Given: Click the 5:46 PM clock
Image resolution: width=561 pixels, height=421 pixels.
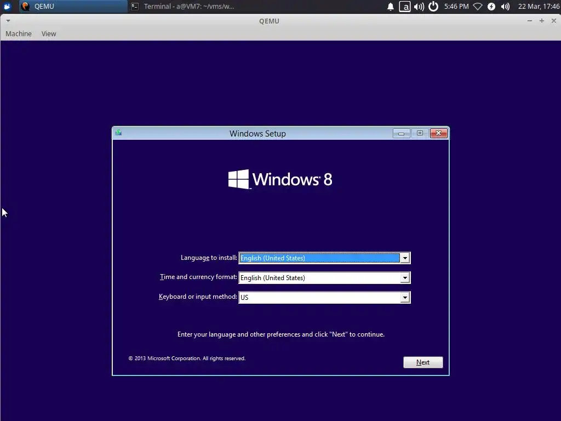Looking at the screenshot, I should tap(456, 7).
